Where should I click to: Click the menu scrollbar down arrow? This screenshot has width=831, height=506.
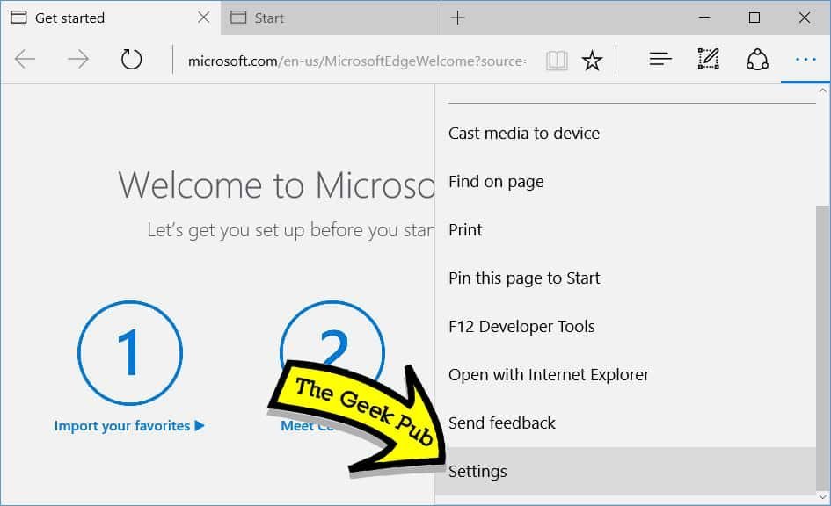click(x=823, y=497)
